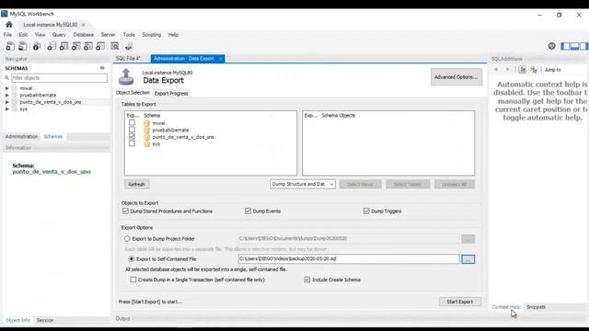The width and height of the screenshot is (589, 331).
Task: Switch to the SQL File 4 tab
Action: 128,59
